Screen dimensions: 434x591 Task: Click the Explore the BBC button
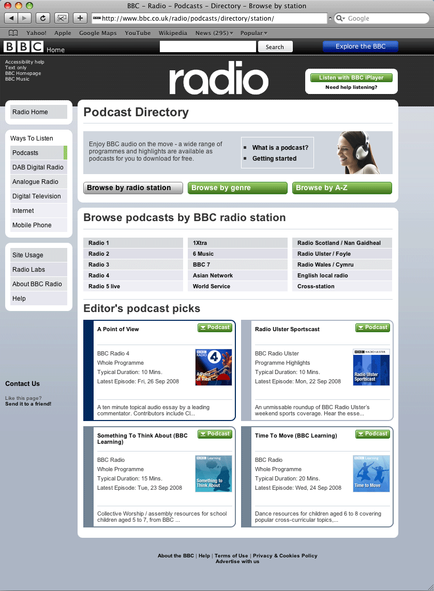361,46
